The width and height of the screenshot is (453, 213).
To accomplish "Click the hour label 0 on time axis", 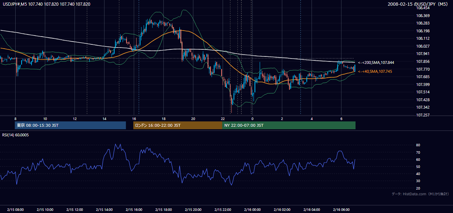I will click(x=252, y=119).
